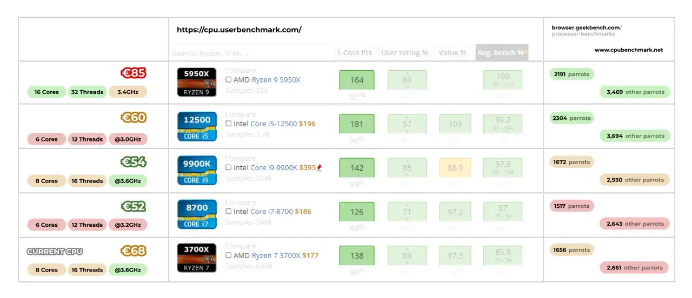This screenshot has height=298, width=692.
Task: Click the 5950X avg bench box showing 100
Action: coord(503,80)
